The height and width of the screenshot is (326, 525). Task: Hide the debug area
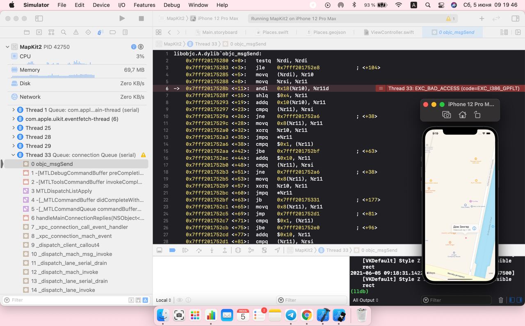(160, 250)
